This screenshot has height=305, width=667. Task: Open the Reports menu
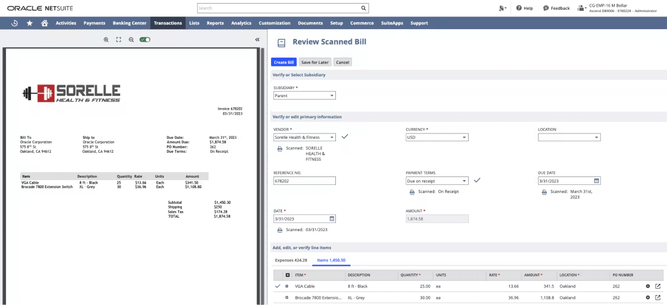(x=215, y=23)
